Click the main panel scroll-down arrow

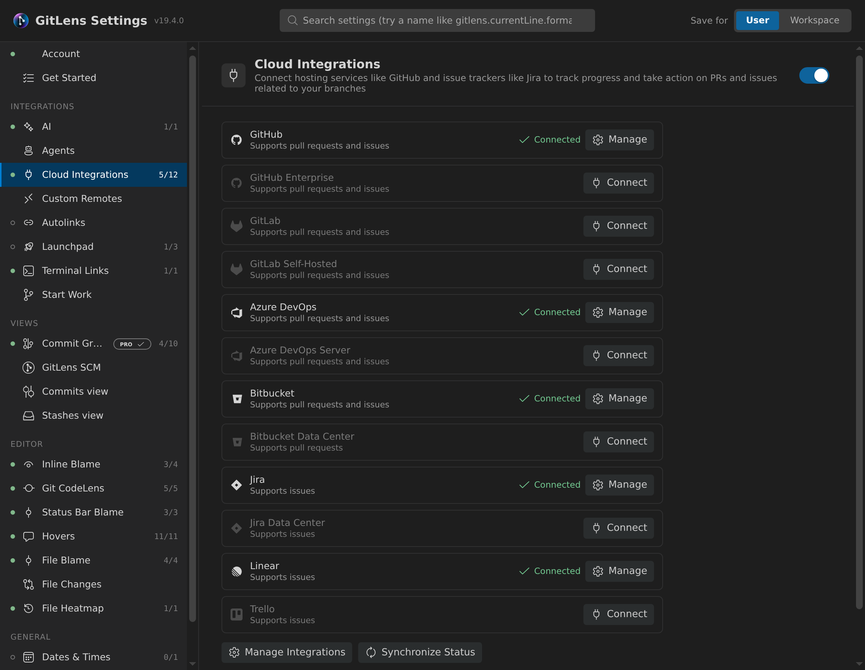859,664
